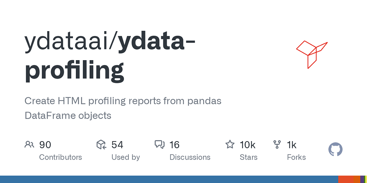Click the 1k forks count
This screenshot has width=367, height=183.
291,145
